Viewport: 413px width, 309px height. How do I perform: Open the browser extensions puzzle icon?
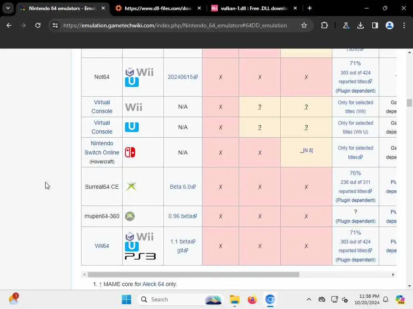pos(325,25)
